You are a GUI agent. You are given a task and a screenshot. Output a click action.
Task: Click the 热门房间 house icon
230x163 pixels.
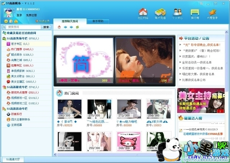(59, 93)
